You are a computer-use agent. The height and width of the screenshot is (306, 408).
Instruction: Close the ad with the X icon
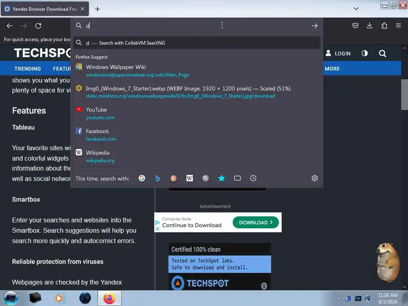click(157, 229)
